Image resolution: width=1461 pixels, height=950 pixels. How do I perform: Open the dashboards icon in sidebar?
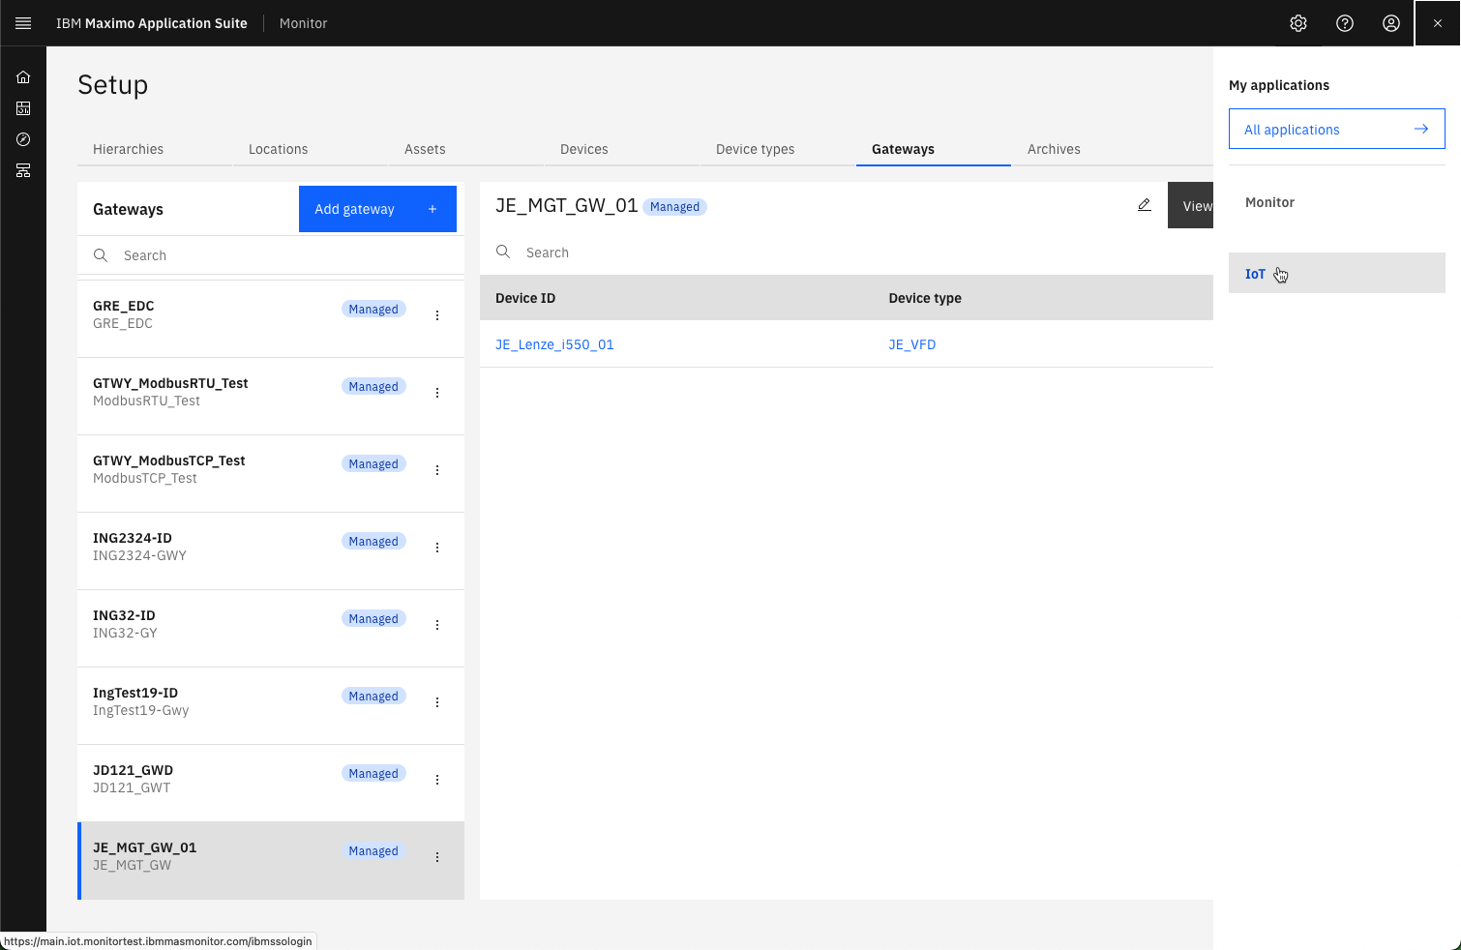(23, 108)
